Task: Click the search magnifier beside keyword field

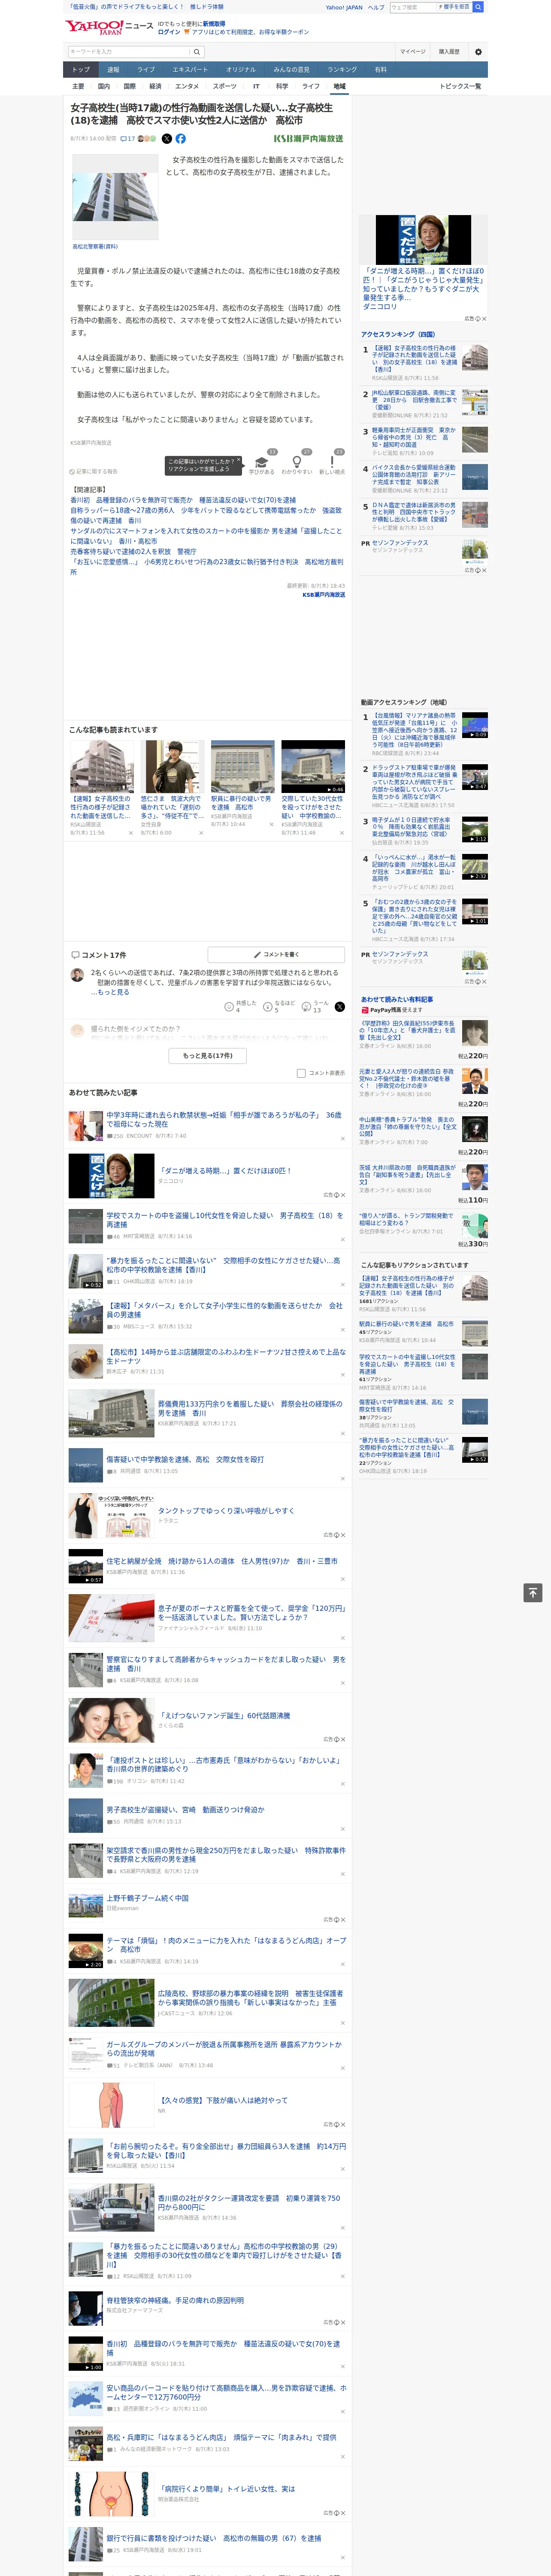Action: tap(197, 52)
